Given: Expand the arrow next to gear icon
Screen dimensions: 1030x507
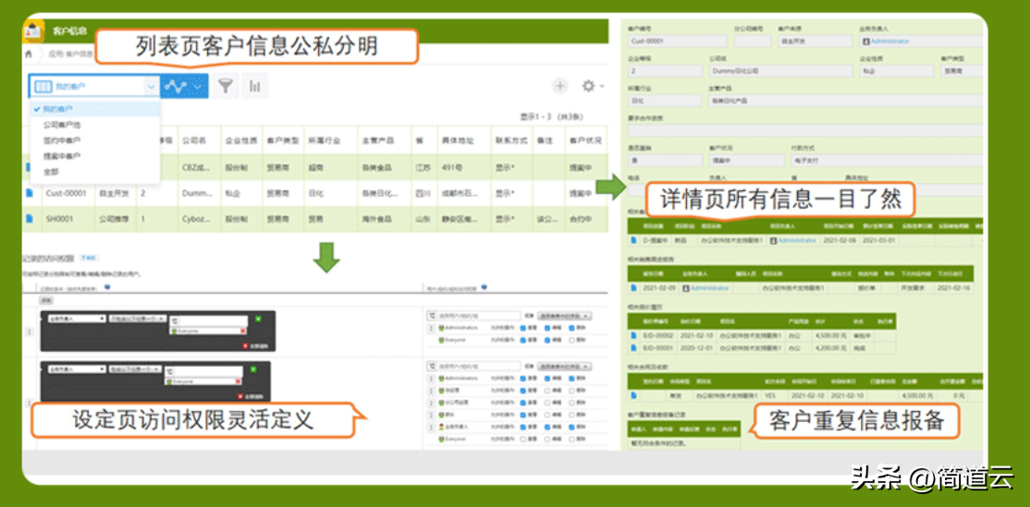Looking at the screenshot, I should tap(602, 87).
